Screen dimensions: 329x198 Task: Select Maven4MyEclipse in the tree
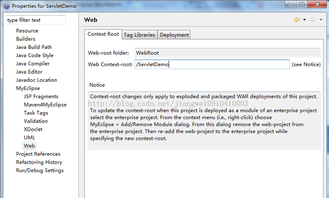[45, 105]
